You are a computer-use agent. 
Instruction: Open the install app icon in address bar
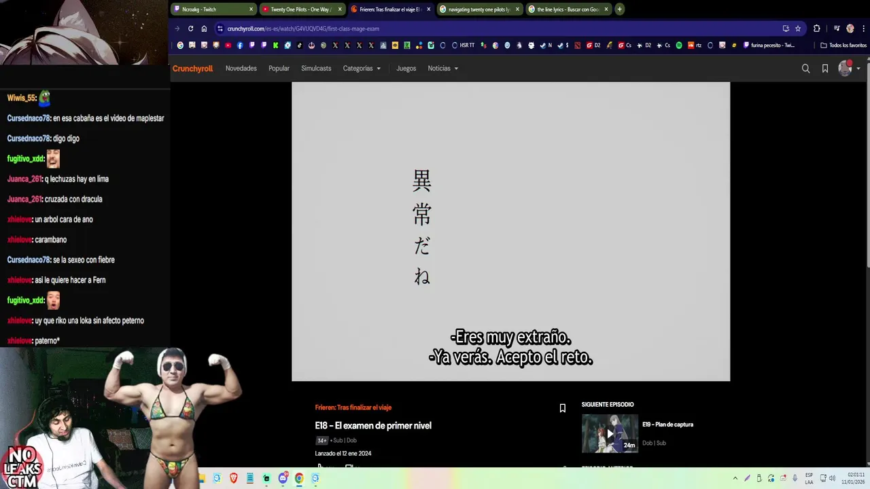click(786, 29)
